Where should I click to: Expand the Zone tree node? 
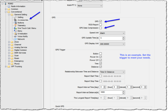pos(9,42)
